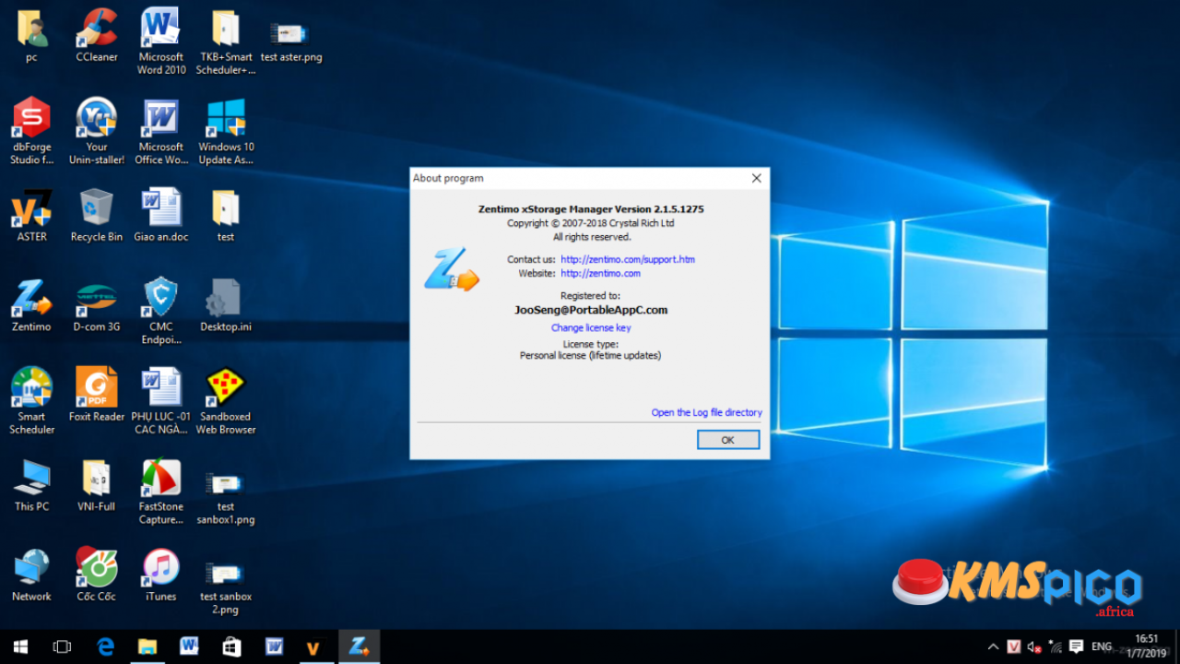The image size is (1180, 664).
Task: Switch to the orange V app on taskbar
Action: click(x=314, y=646)
